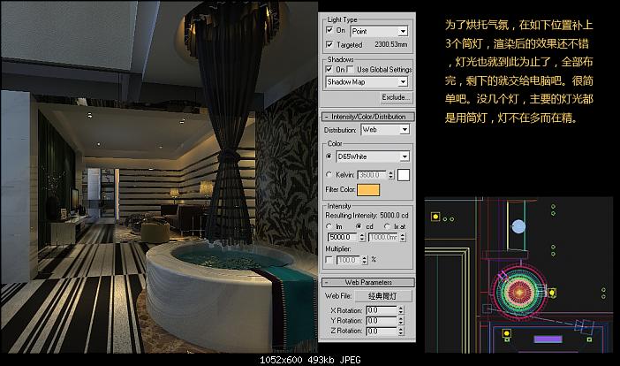Click the 1052x600 493kb JPEG caption

310,360
